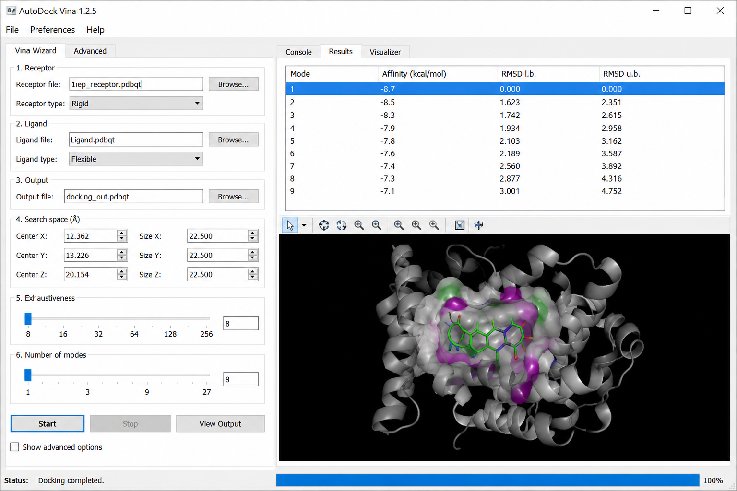This screenshot has width=737, height=491.
Task: Open the Preferences menu
Action: [52, 30]
